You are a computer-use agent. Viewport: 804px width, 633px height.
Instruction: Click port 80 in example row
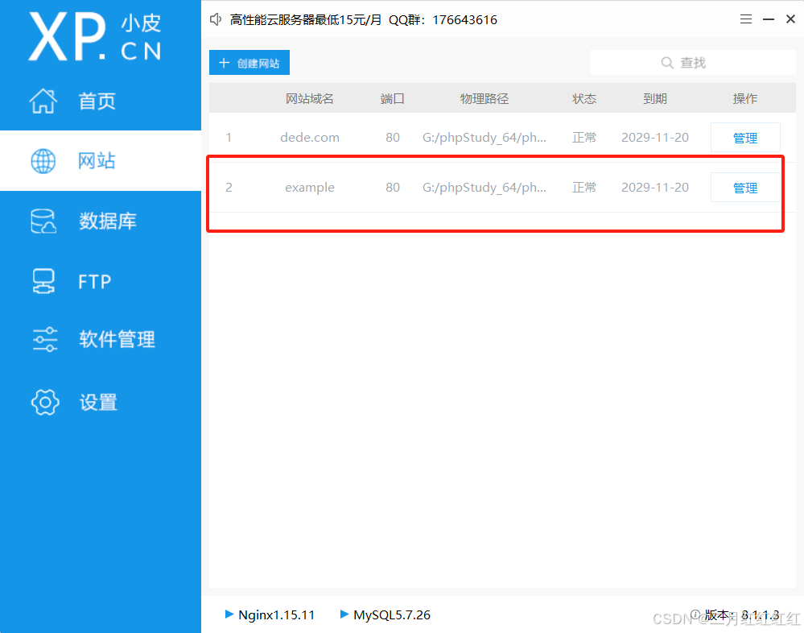393,187
